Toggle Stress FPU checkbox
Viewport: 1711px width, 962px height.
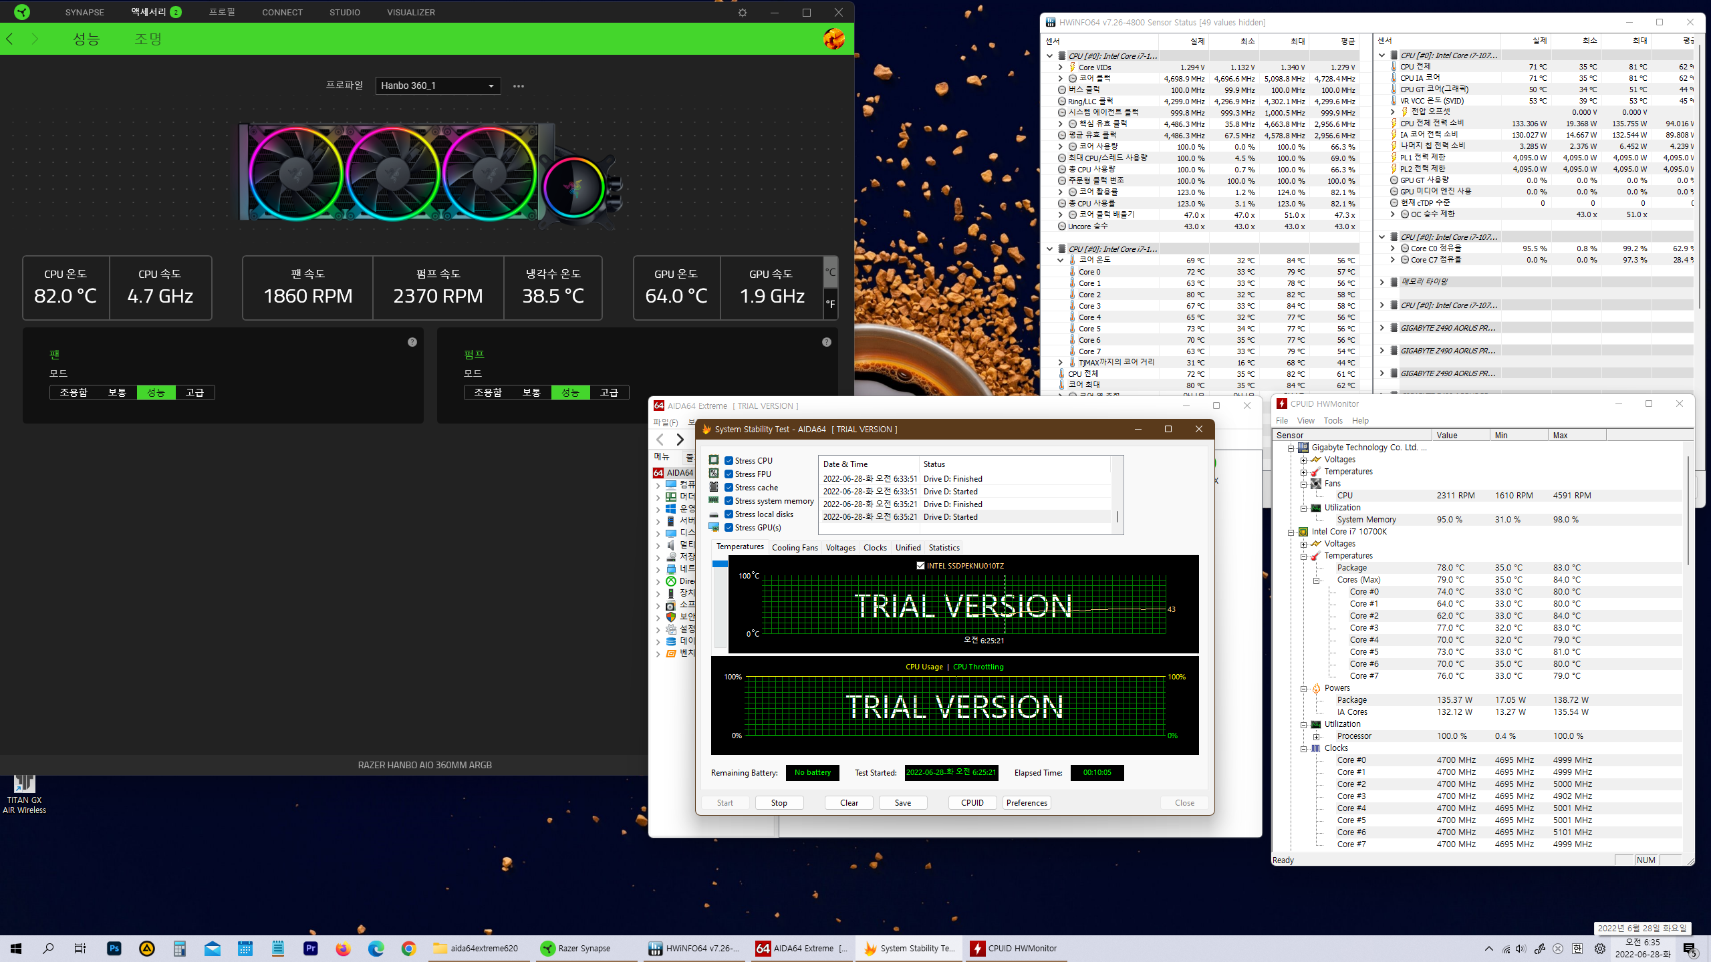[x=729, y=474]
